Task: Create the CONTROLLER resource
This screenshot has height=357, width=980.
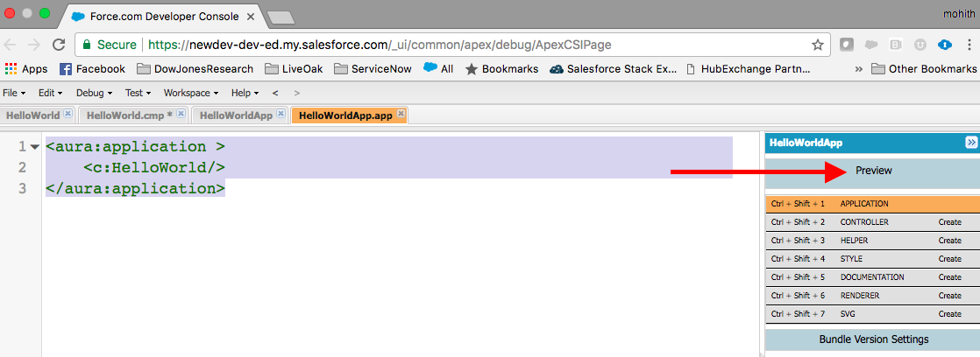Action: click(949, 222)
